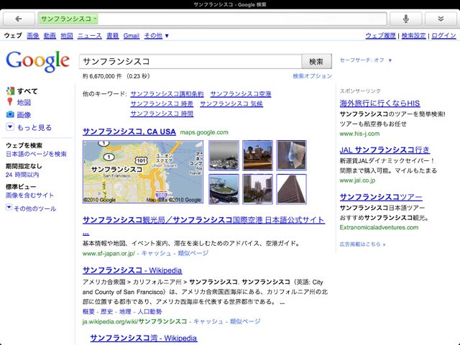Open 検索オプション link
460x345 pixels.
(x=312, y=76)
